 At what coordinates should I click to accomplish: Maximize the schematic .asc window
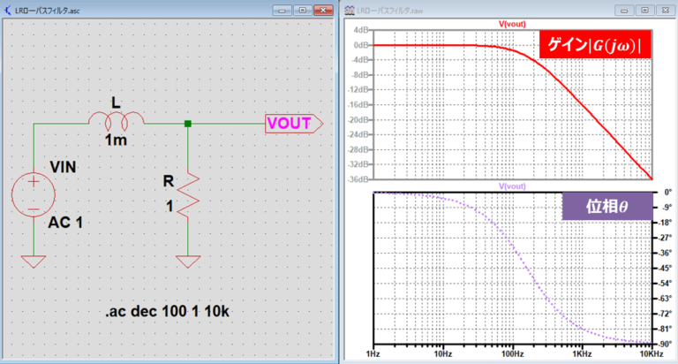pyautogui.click(x=302, y=10)
